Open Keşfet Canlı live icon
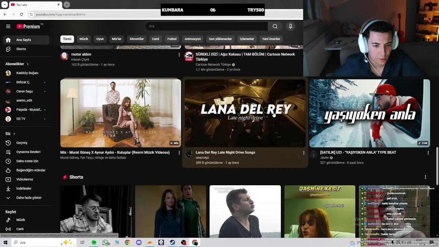Viewport: 439px width, 247px height. pos(8,229)
